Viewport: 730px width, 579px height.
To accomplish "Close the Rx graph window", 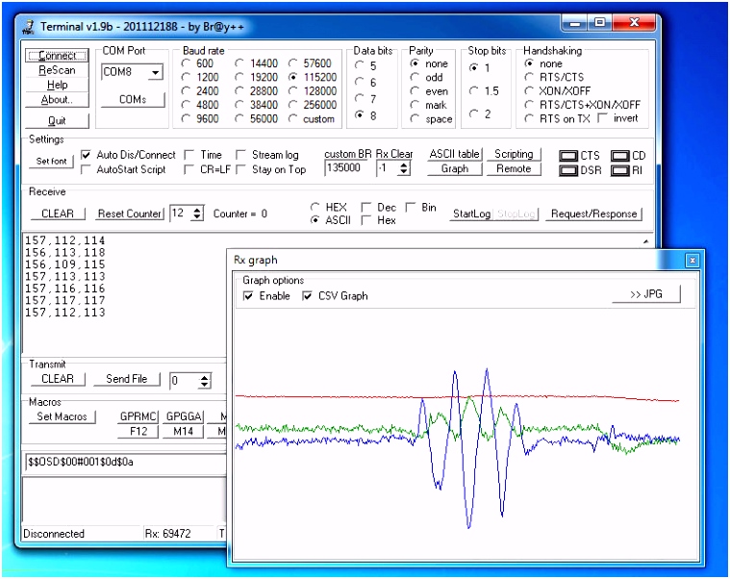I will tap(692, 261).
